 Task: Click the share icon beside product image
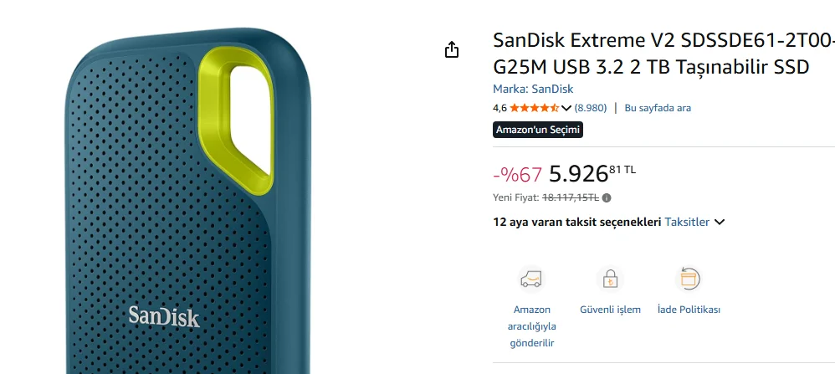coord(452,49)
